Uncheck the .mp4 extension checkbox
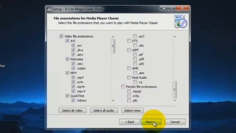The height and width of the screenshot is (133, 236). pos(73,78)
